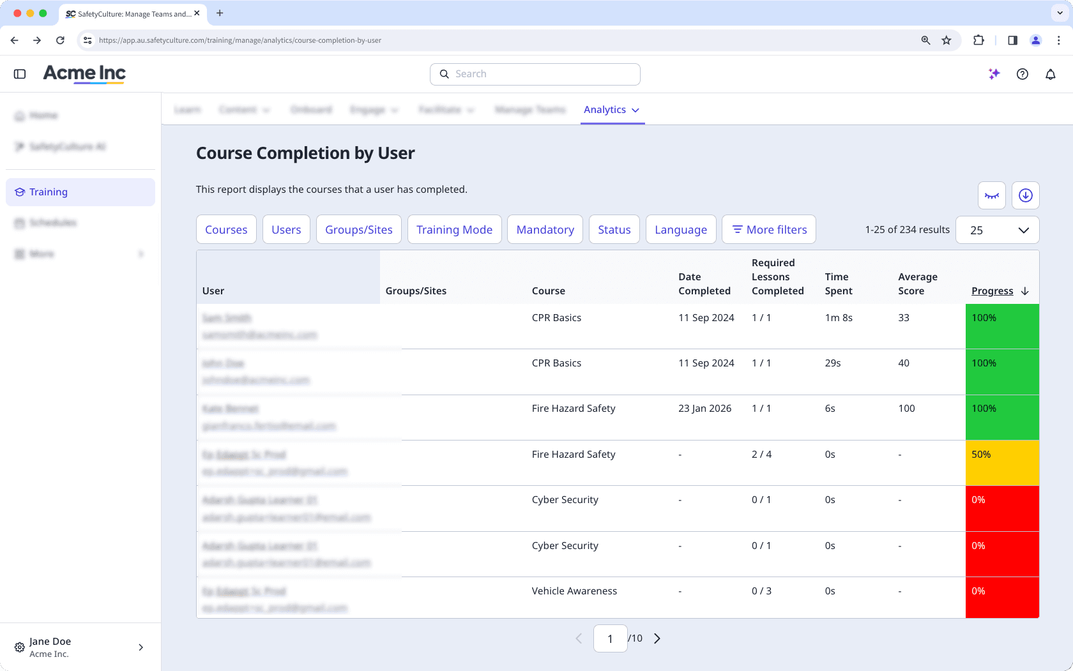
Task: Open the browser profile avatar
Action: pos(1036,40)
